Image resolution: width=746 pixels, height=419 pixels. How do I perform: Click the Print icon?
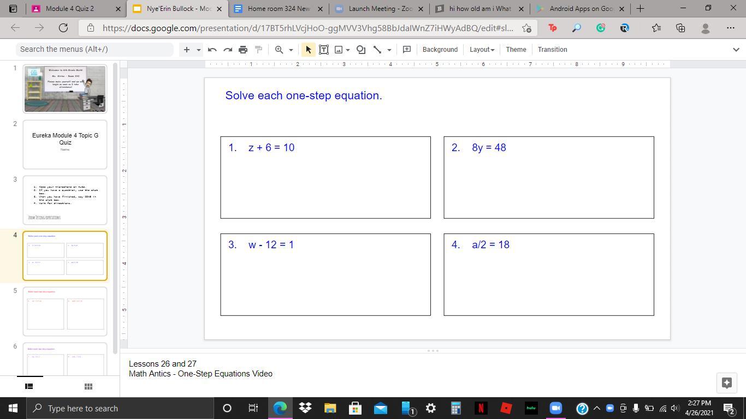pyautogui.click(x=243, y=50)
